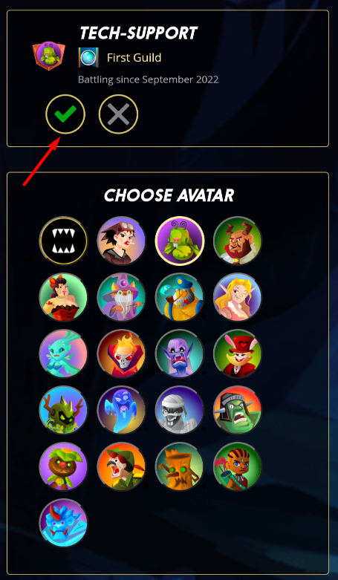
Task: Choose the blue ice demon avatar
Action: 63,523
